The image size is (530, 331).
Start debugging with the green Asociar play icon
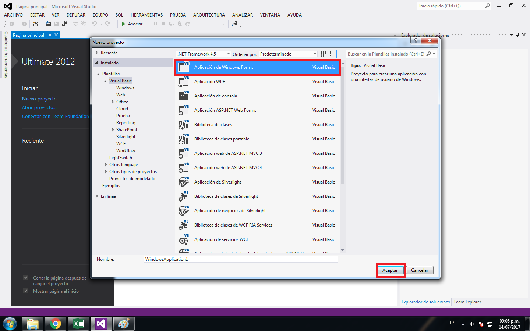(124, 24)
